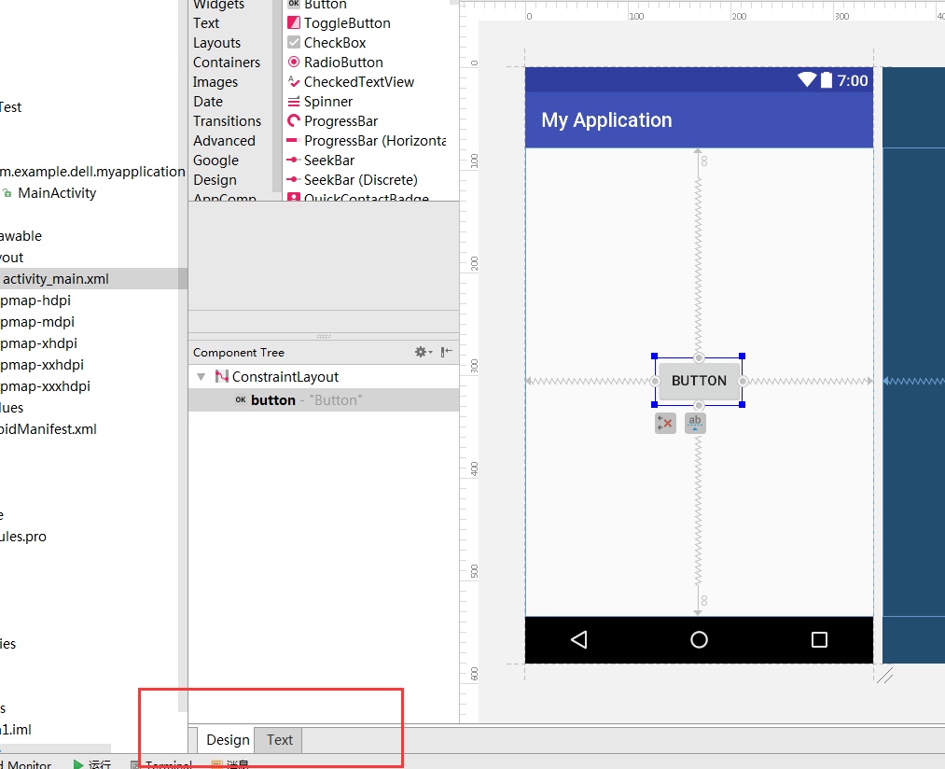Pick SeekBar (Discrete) from palette

pos(353,180)
